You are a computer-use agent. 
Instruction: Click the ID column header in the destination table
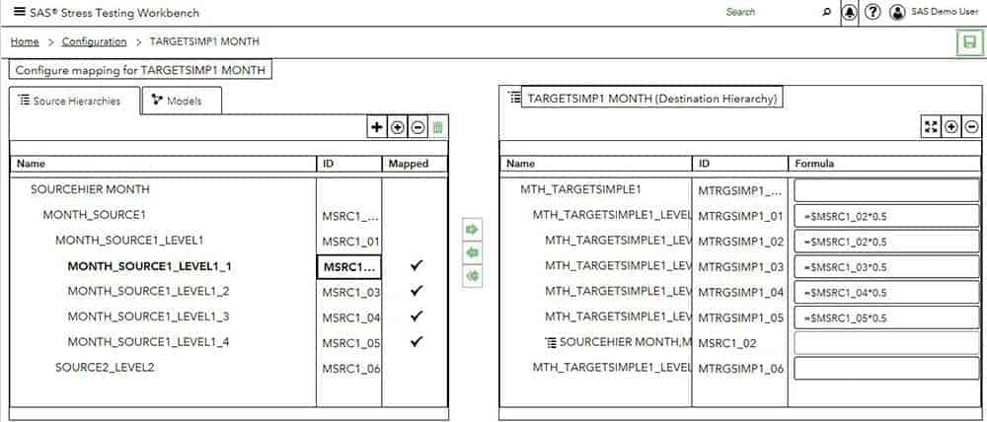click(739, 164)
